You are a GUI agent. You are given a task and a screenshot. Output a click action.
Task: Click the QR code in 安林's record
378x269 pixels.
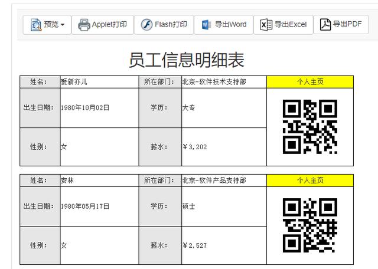click(x=310, y=225)
